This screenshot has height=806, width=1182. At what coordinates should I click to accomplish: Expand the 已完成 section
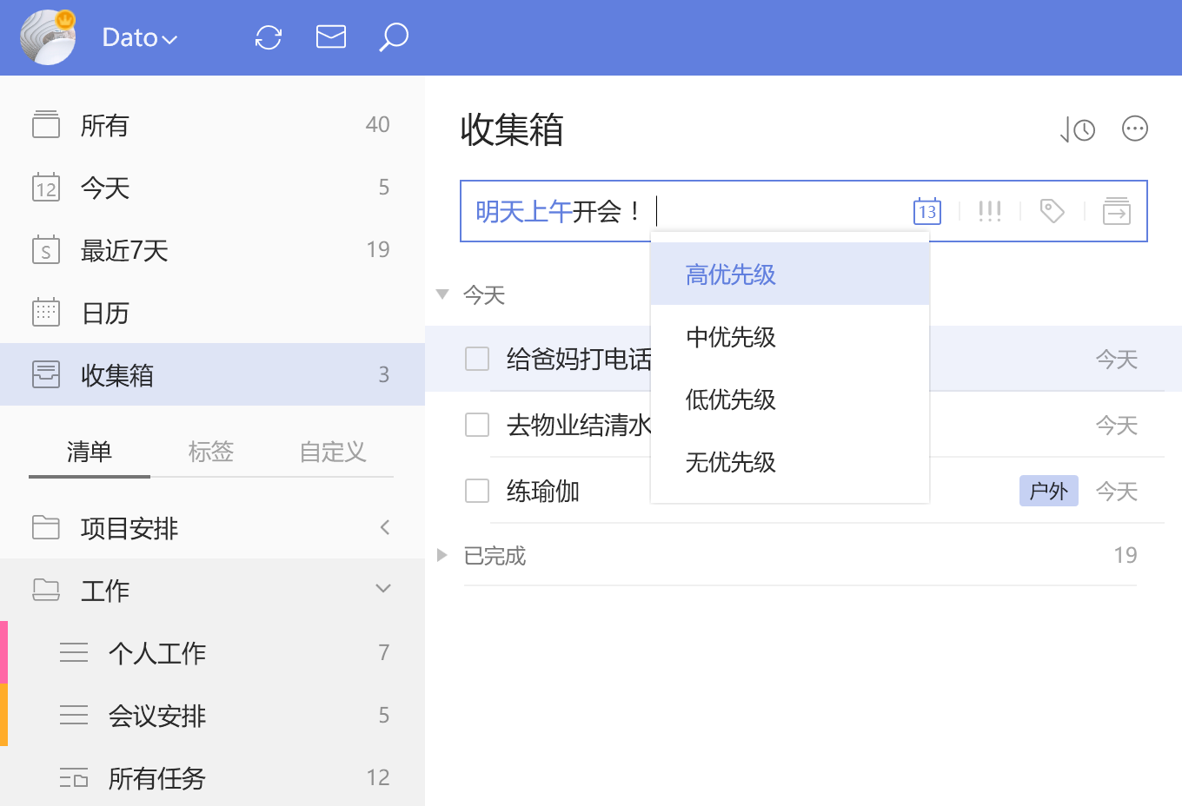pyautogui.click(x=442, y=555)
